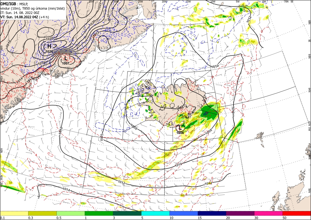This screenshot has height=220, width=311.
Task: Pick the cyan 5–10 legend swatch
Action: (155, 213)
